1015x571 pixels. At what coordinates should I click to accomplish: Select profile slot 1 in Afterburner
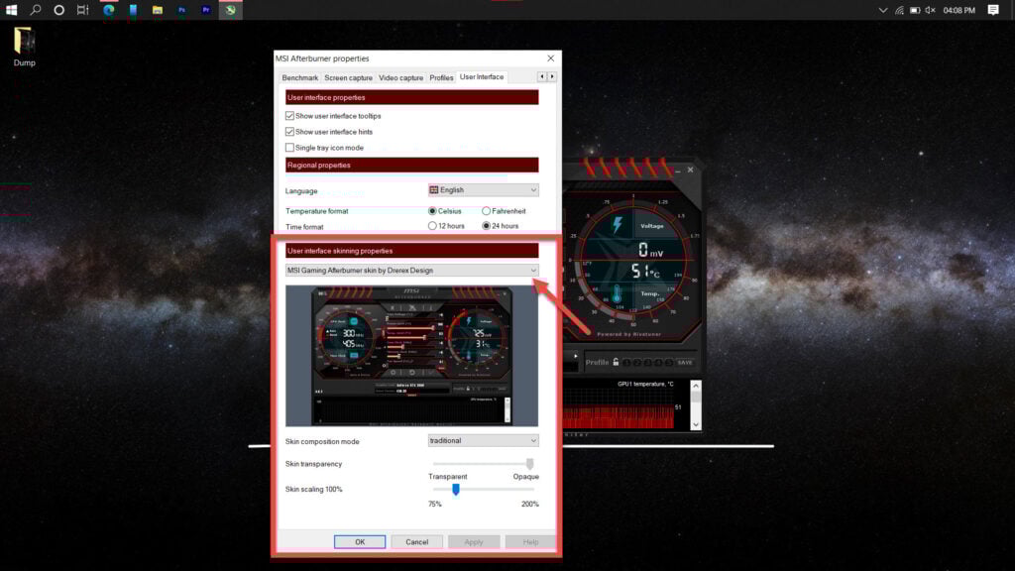[626, 363]
